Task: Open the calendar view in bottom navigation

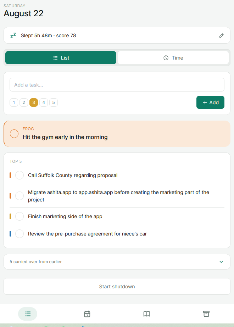Action: [87, 314]
